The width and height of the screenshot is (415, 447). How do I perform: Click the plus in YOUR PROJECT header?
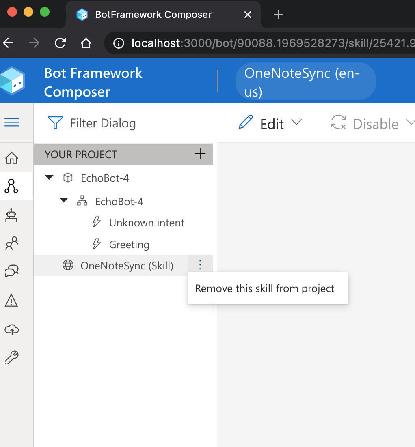(x=200, y=154)
